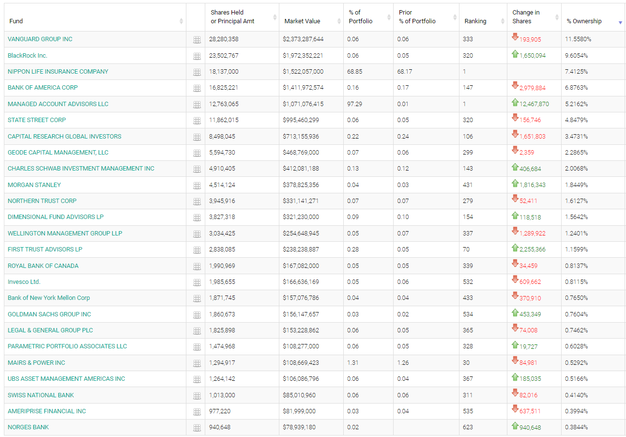Open grid icon in NORGES BANK row
Viewport: 626px width, 437px height.
click(x=197, y=428)
